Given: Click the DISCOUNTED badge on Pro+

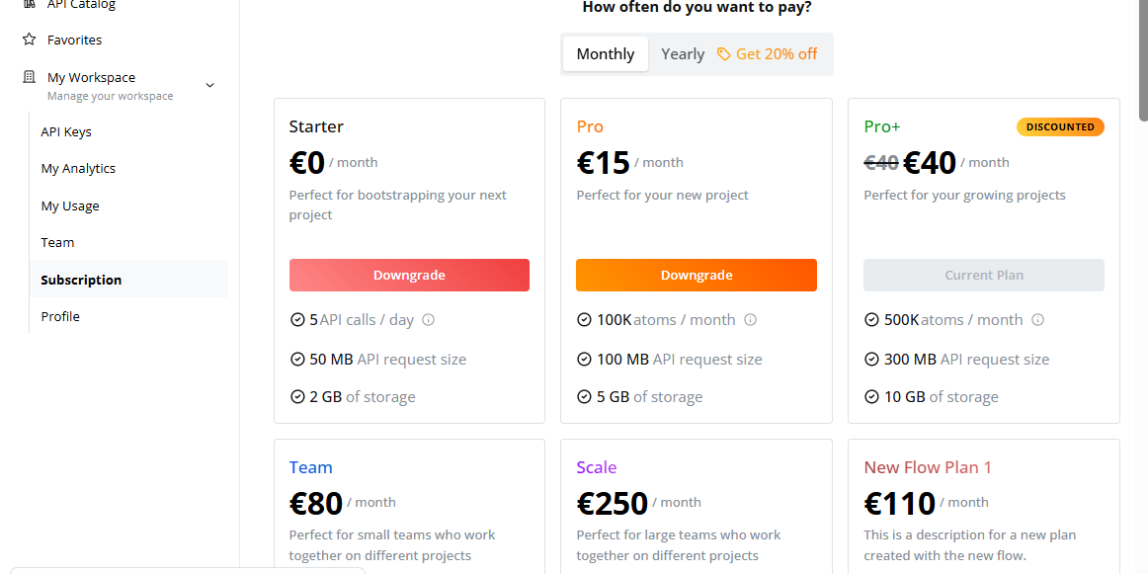Looking at the screenshot, I should [x=1060, y=126].
